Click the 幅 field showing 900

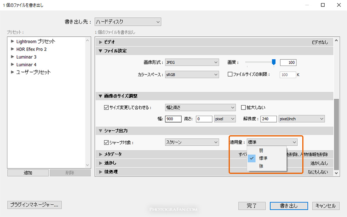[x=173, y=119]
